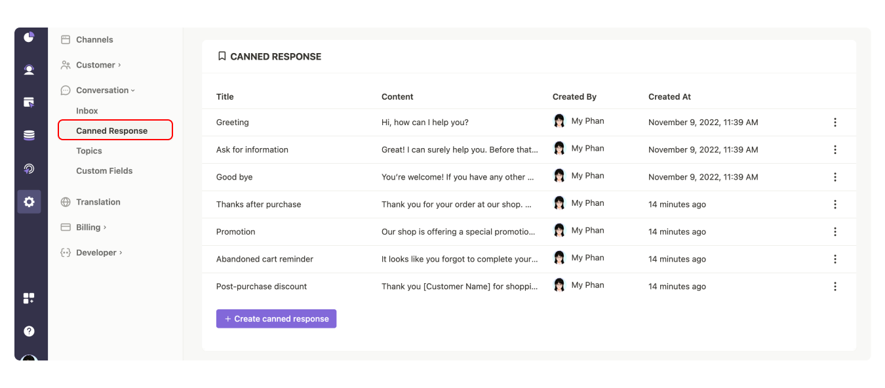885x388 pixels.
Task: Select the highlighted Settings gear icon
Action: coord(29,202)
